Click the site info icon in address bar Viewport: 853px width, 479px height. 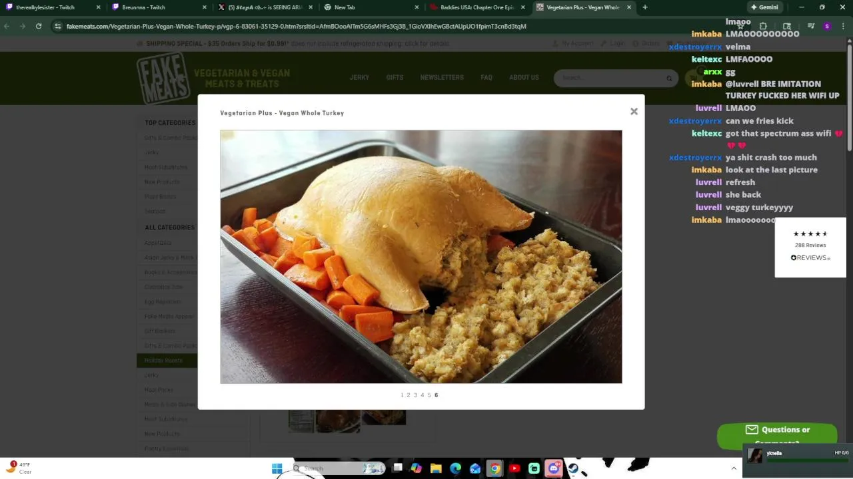coord(58,26)
